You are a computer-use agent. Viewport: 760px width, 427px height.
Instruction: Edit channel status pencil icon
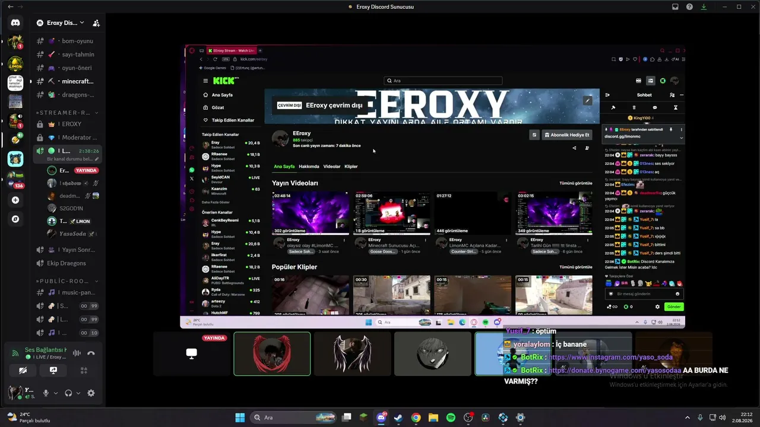[x=96, y=159]
